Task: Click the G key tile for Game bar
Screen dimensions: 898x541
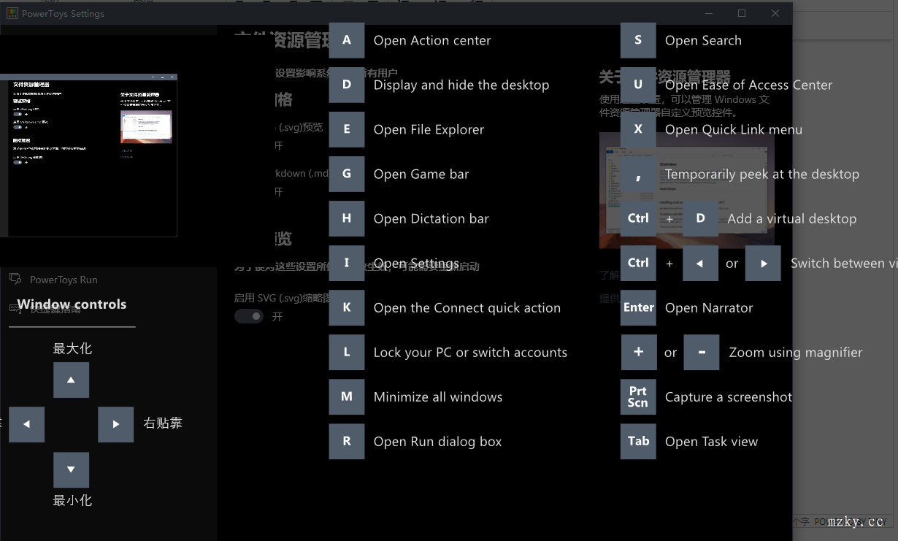Action: click(x=347, y=174)
